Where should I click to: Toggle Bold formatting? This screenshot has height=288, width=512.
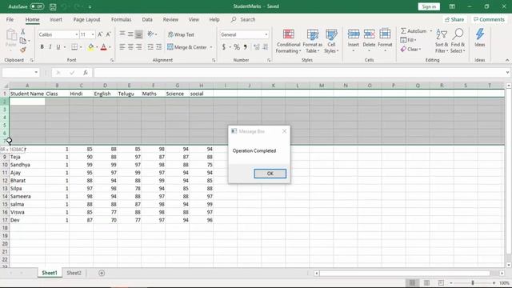pyautogui.click(x=42, y=47)
